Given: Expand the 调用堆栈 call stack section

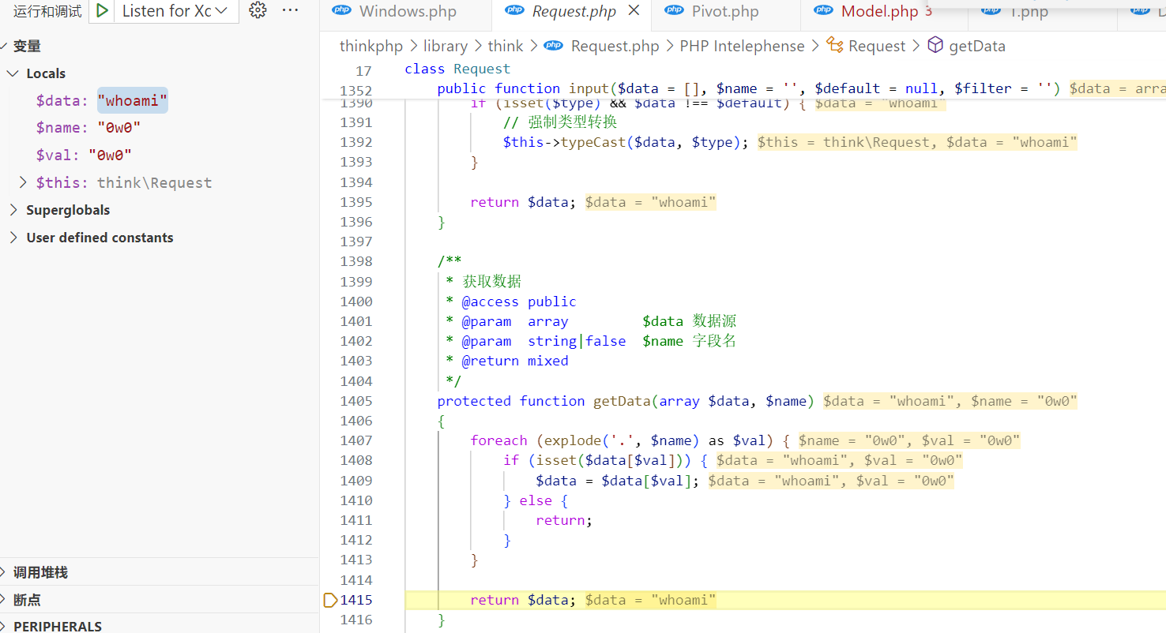Looking at the screenshot, I should click(x=160, y=572).
